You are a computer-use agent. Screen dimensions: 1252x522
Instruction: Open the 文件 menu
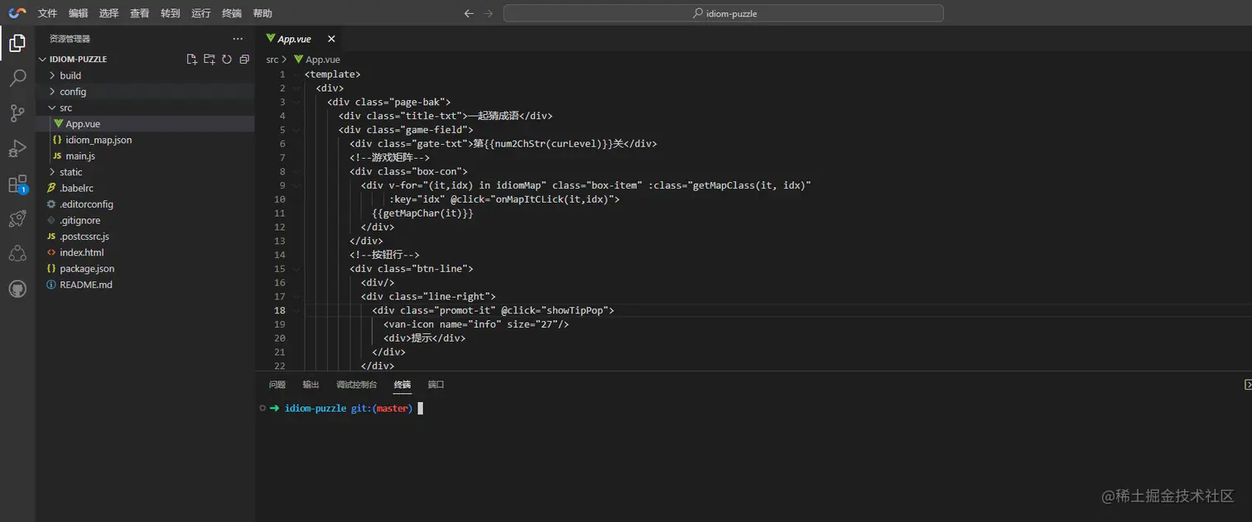pyautogui.click(x=47, y=13)
